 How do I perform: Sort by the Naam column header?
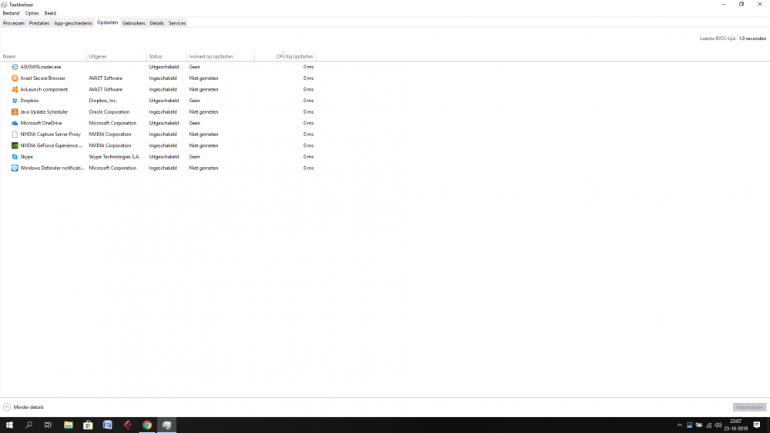point(43,56)
